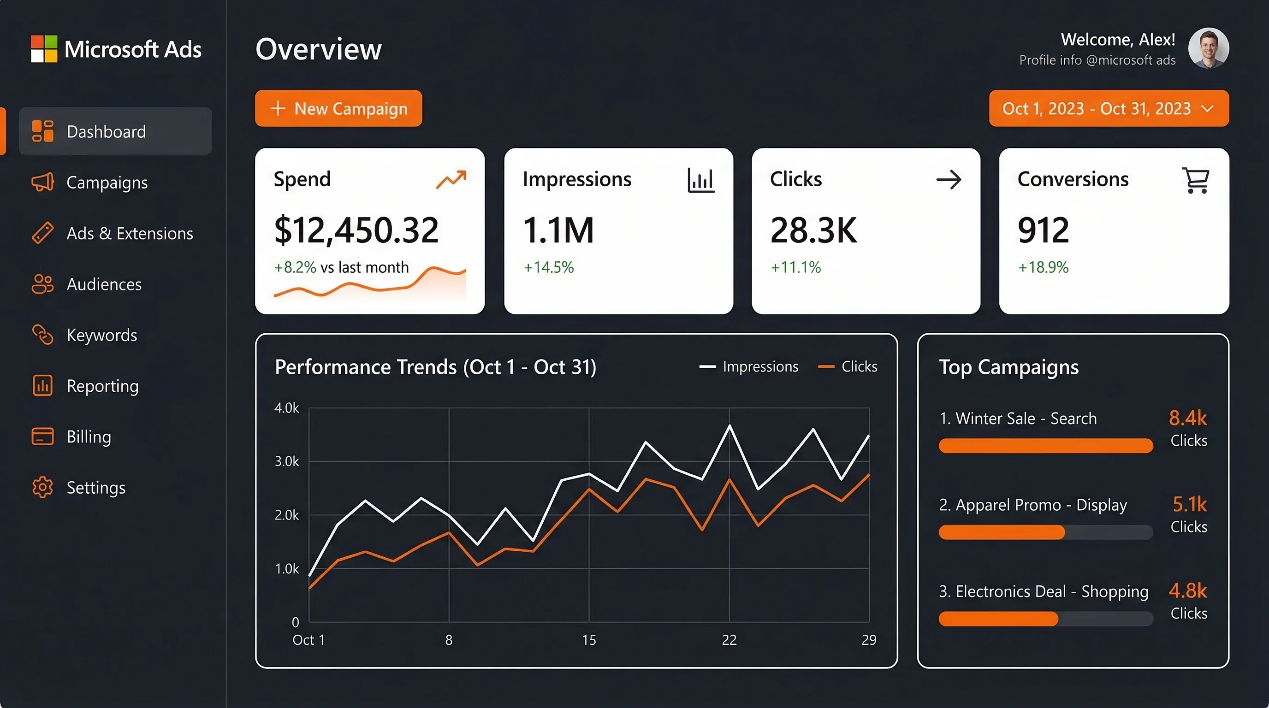Select the Dashboard icon in sidebar
Image resolution: width=1269 pixels, height=708 pixels.
42,131
